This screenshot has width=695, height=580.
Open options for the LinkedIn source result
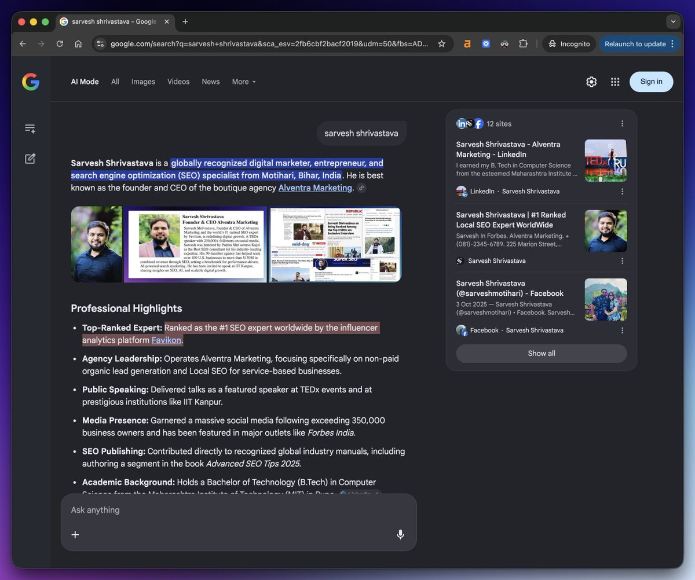[x=623, y=191]
